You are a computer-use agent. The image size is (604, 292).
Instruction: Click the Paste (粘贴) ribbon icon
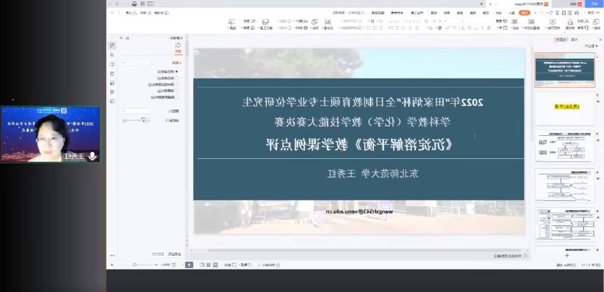click(x=595, y=21)
